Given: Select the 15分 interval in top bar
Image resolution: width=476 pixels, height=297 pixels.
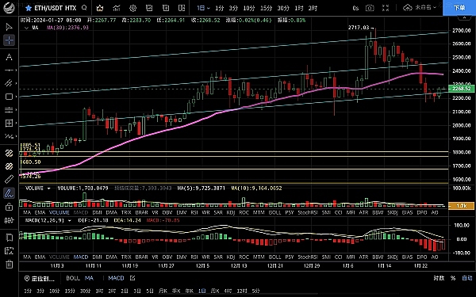Looking at the screenshot, I should tap(267, 8).
